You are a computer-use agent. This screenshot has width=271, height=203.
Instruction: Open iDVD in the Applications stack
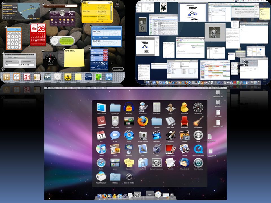[x=129, y=135]
